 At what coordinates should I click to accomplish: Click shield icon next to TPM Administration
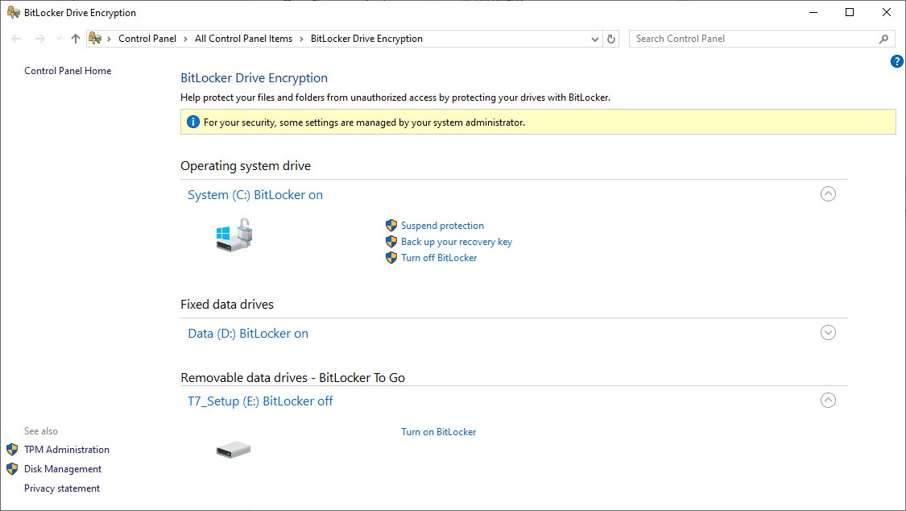point(12,450)
